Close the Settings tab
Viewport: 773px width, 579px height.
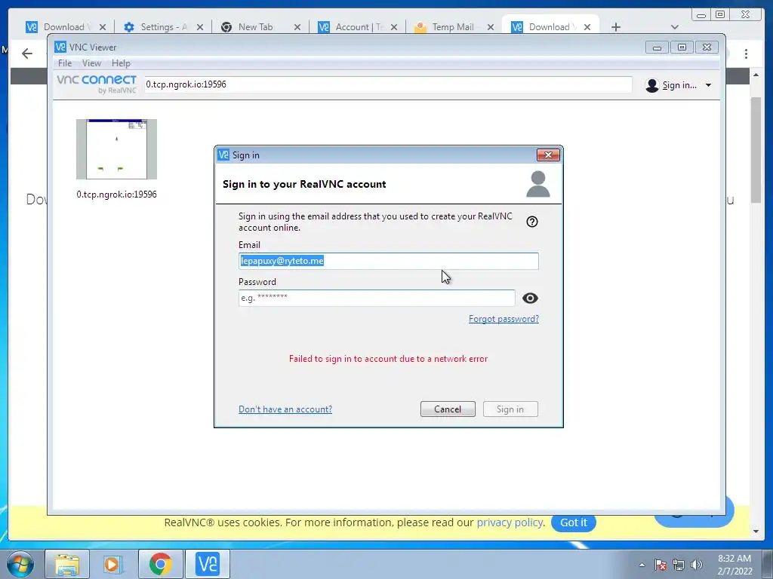(x=199, y=27)
